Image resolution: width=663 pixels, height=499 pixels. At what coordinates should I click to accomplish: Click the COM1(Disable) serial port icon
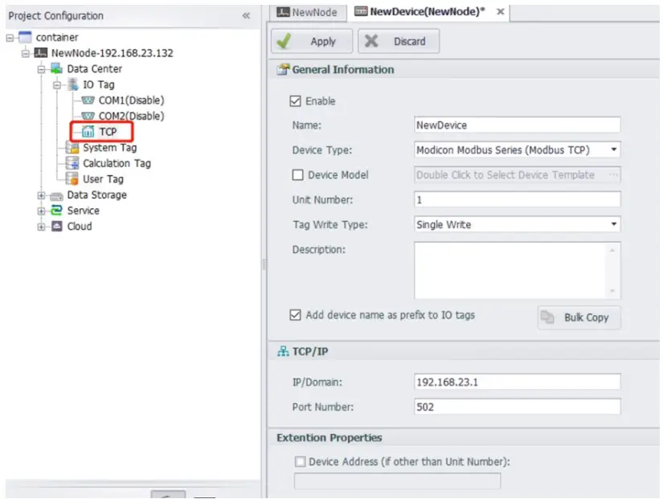[88, 100]
